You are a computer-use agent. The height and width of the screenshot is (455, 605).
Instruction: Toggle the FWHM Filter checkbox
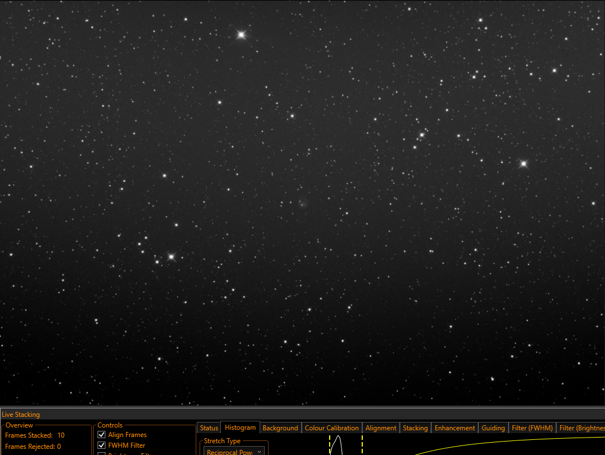click(x=101, y=445)
